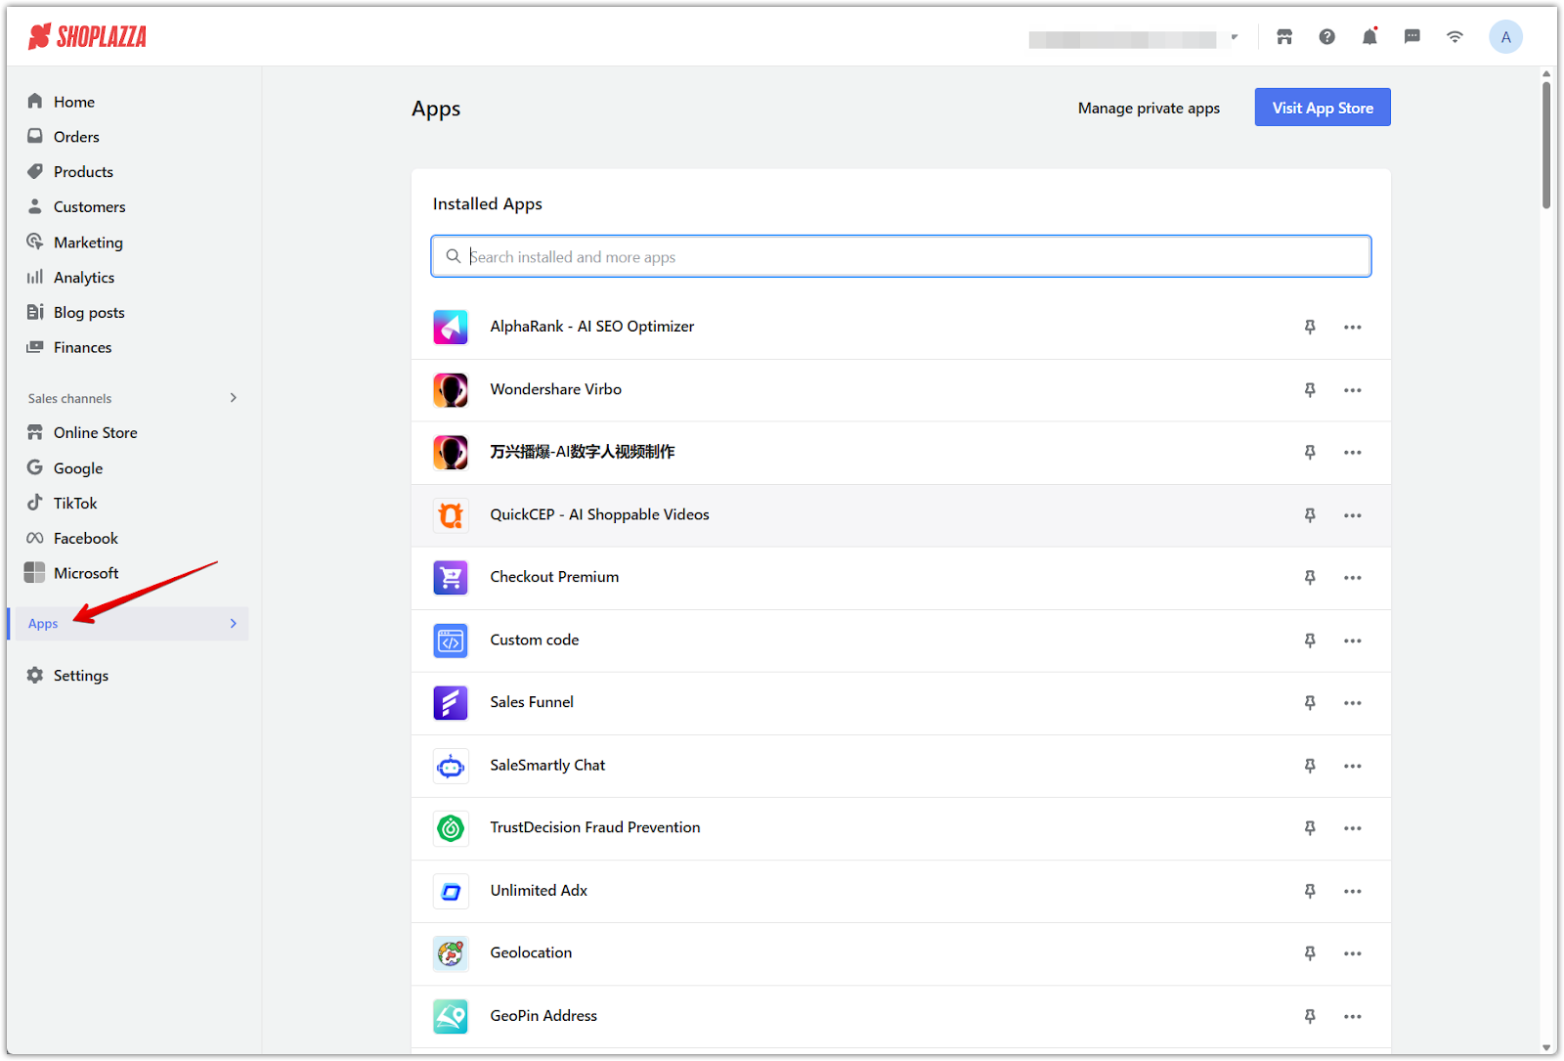Pin the TrustDecision Fraud Prevention app
Image resolution: width=1564 pixels, height=1061 pixels.
(x=1310, y=828)
